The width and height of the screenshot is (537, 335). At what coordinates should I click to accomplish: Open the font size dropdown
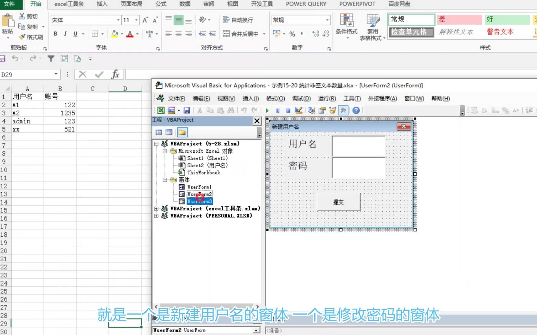pos(136,20)
